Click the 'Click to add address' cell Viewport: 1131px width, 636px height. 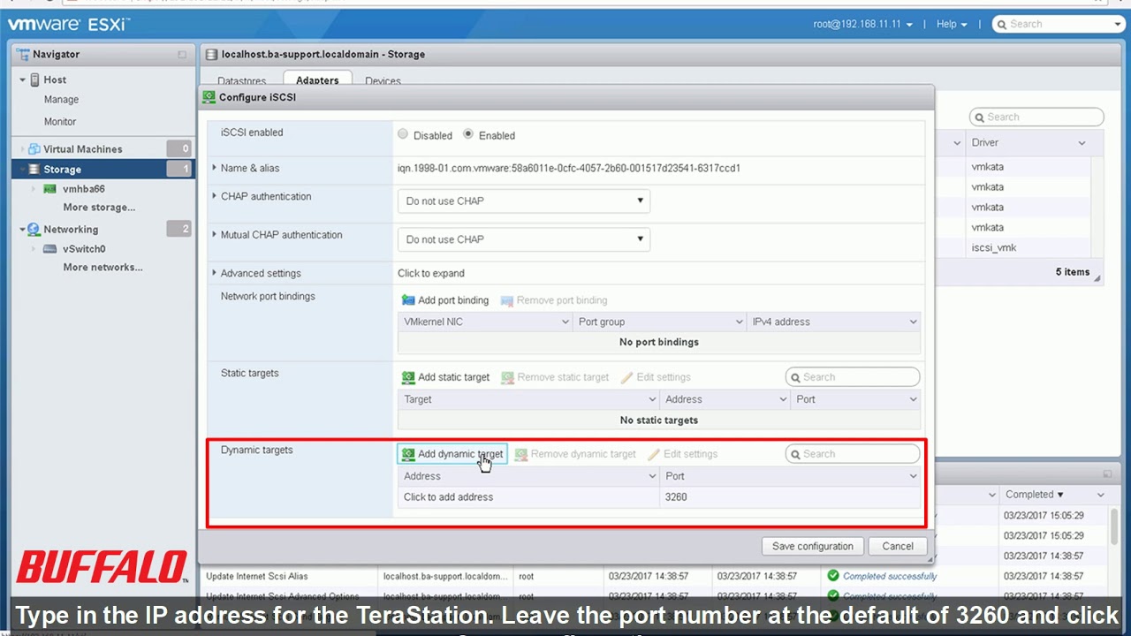pyautogui.click(x=528, y=497)
